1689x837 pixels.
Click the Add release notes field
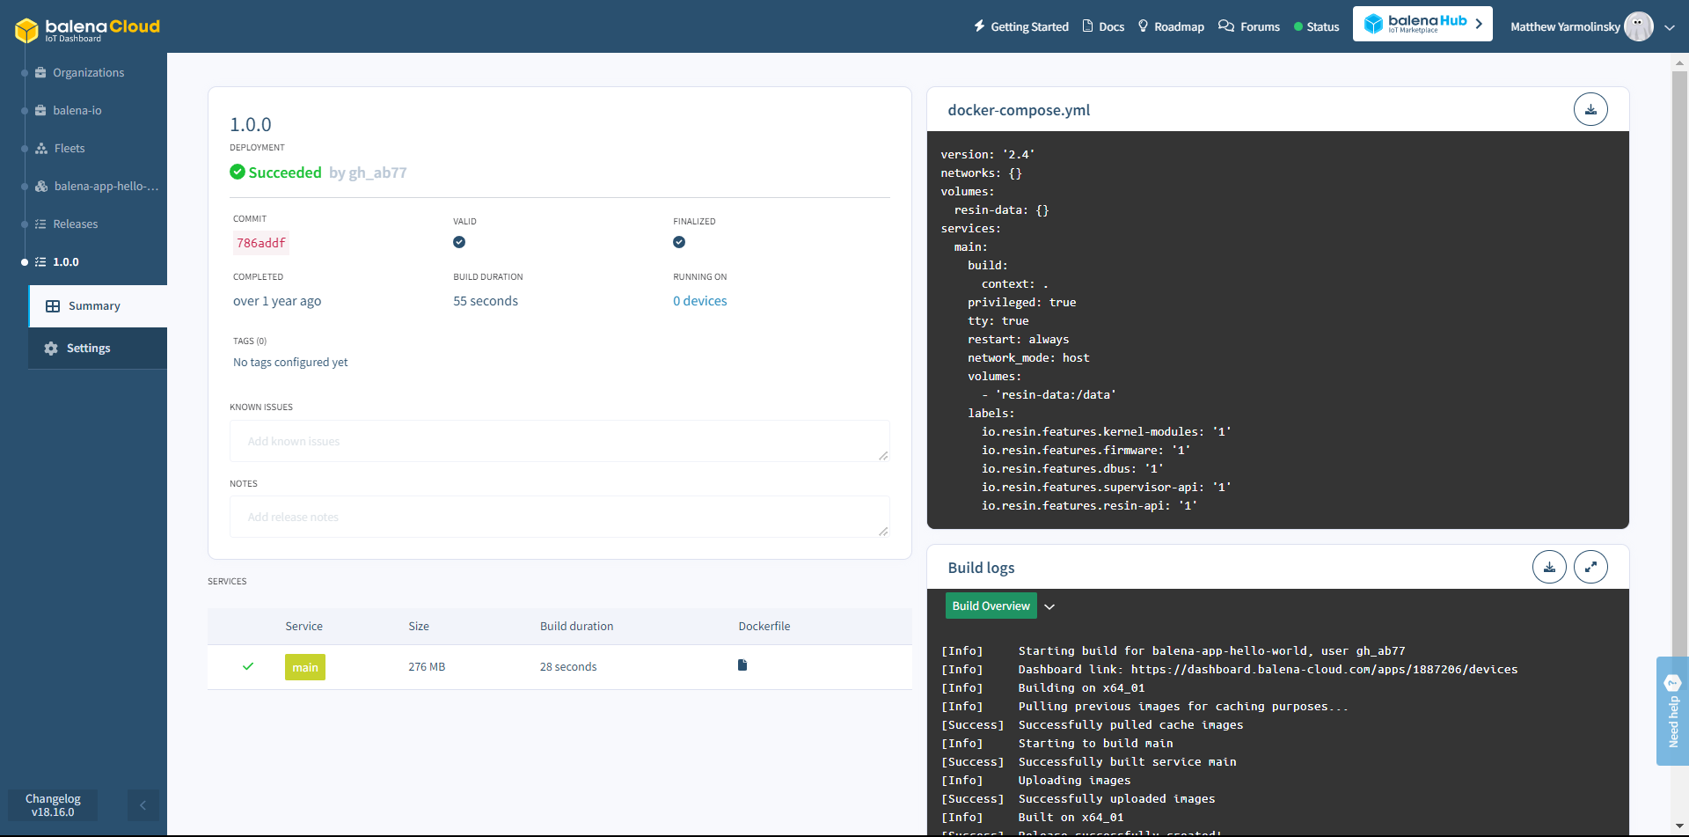point(559,517)
